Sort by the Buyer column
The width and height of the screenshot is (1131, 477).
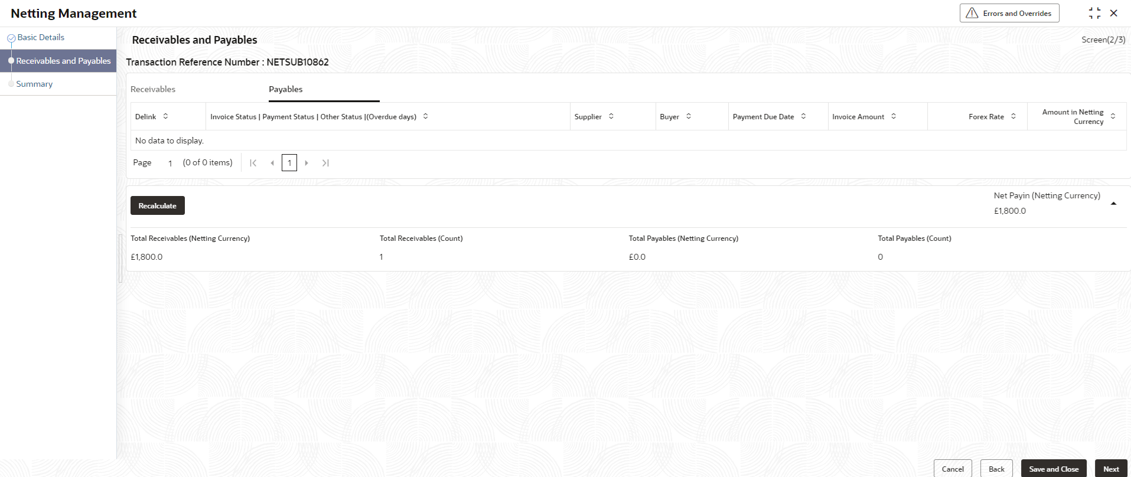[x=689, y=116]
